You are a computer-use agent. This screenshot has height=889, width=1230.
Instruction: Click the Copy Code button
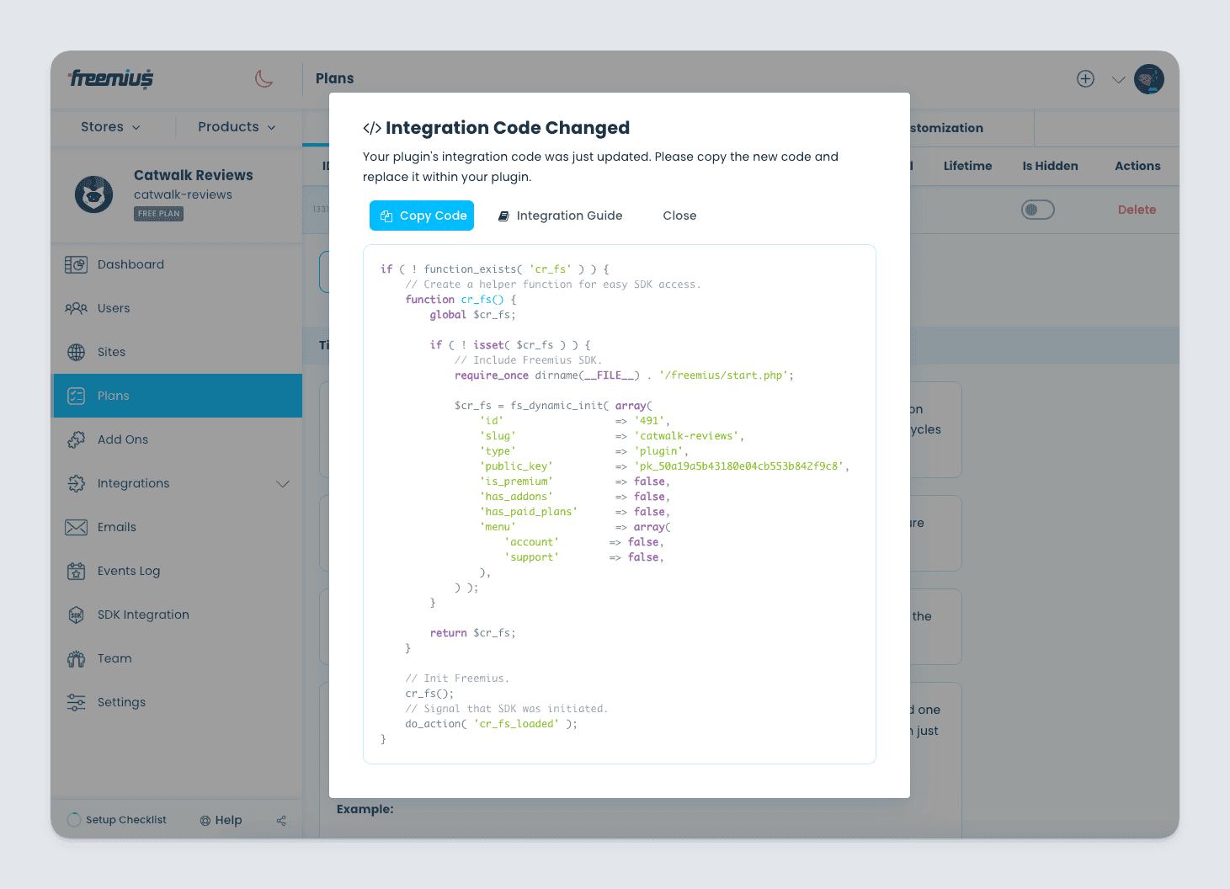(422, 216)
